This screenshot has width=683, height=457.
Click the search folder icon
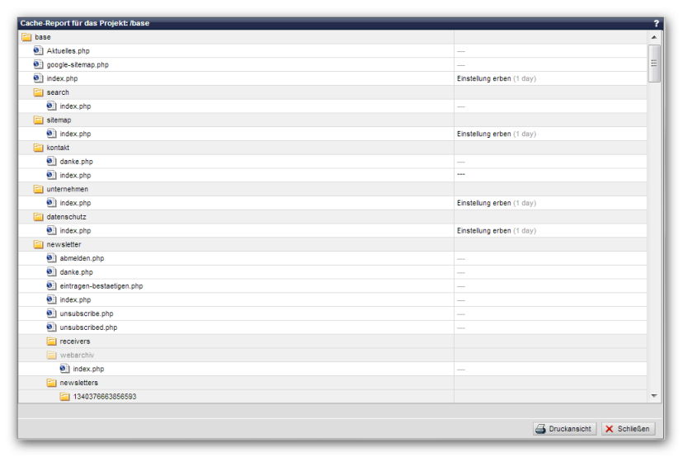coord(38,92)
